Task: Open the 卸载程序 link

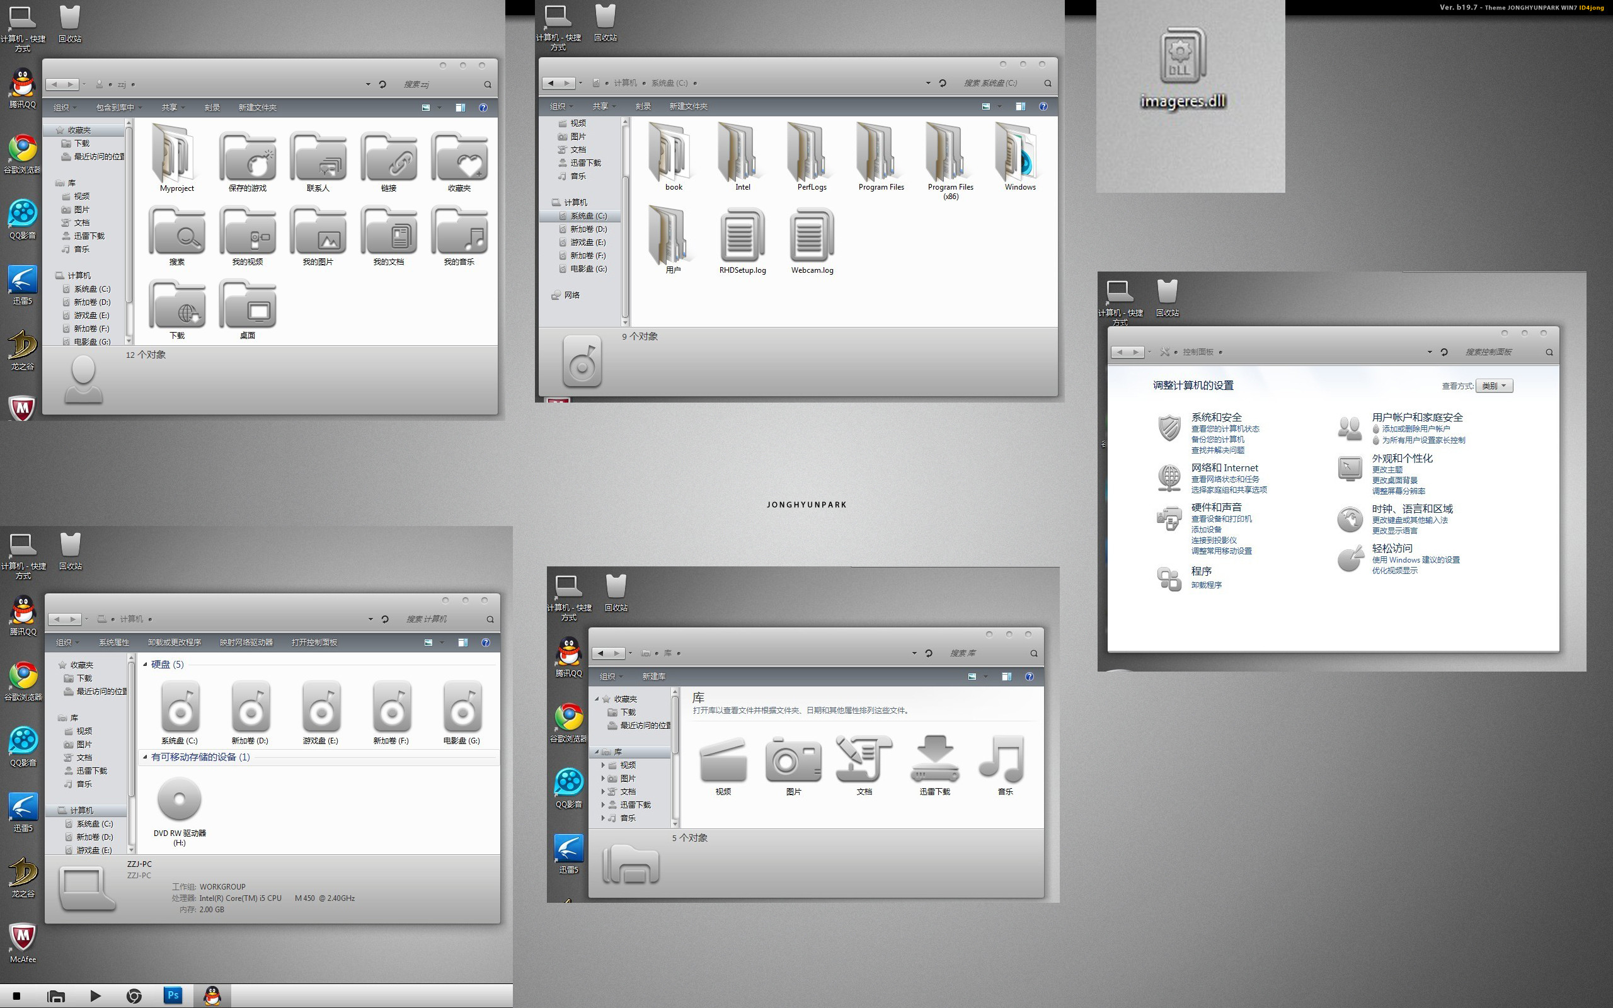Action: point(1207,585)
